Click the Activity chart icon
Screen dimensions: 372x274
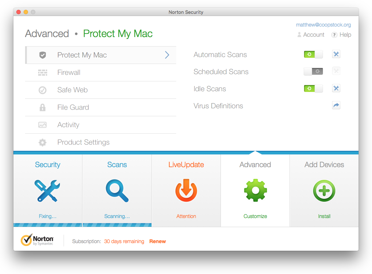coord(43,125)
